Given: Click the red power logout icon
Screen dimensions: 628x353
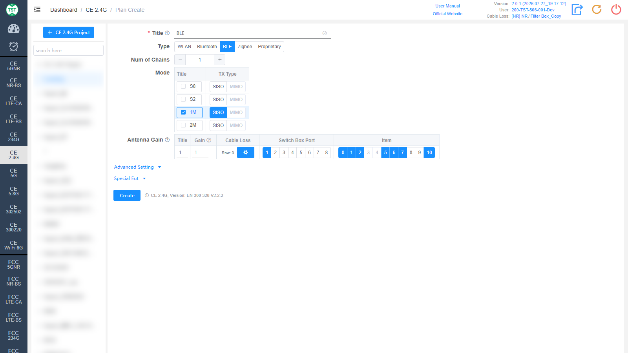Looking at the screenshot, I should 616,9.
